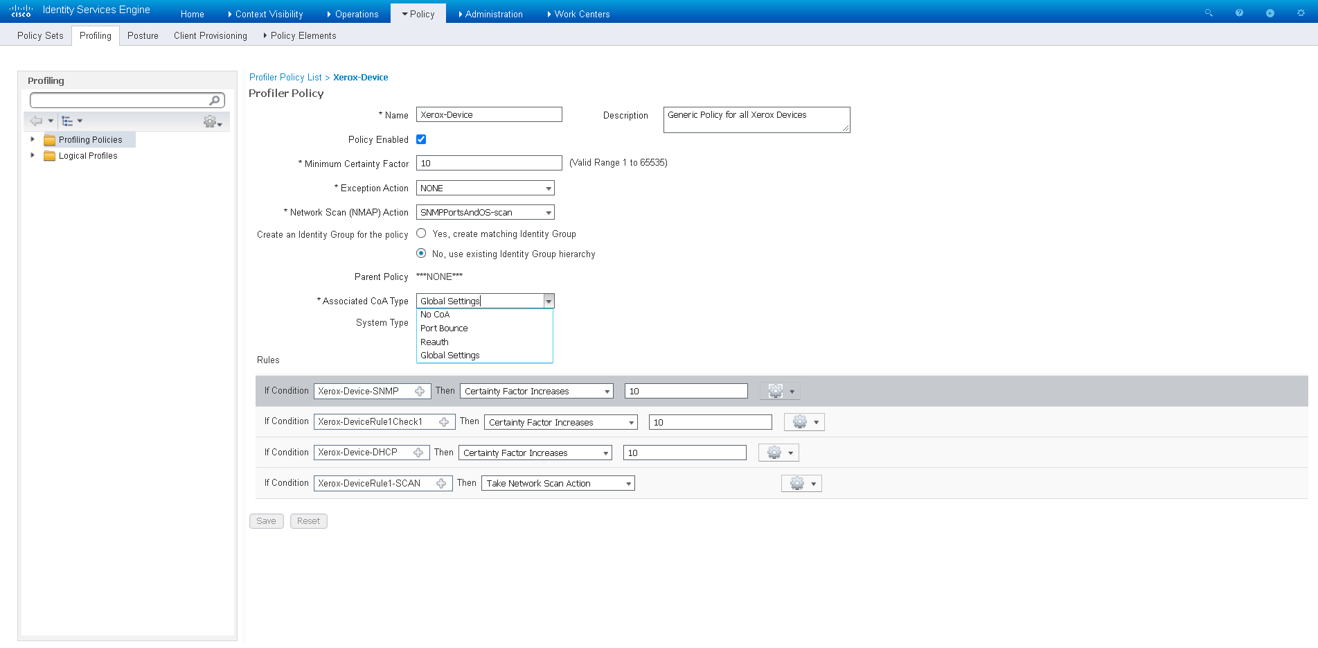Click in the Minimum Certainty Factor field
The image size is (1318, 648).
click(x=488, y=164)
